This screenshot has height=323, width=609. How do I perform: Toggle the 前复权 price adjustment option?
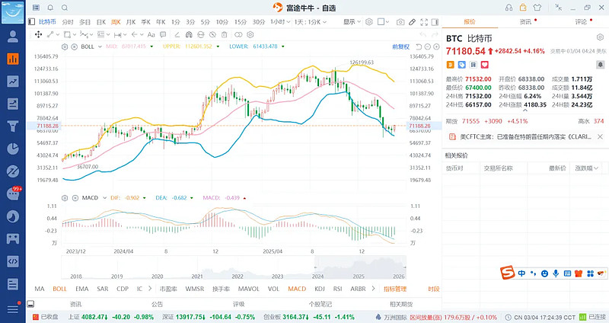coord(401,46)
